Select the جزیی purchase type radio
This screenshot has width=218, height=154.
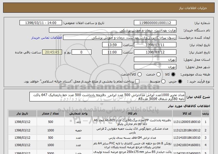click(180, 81)
